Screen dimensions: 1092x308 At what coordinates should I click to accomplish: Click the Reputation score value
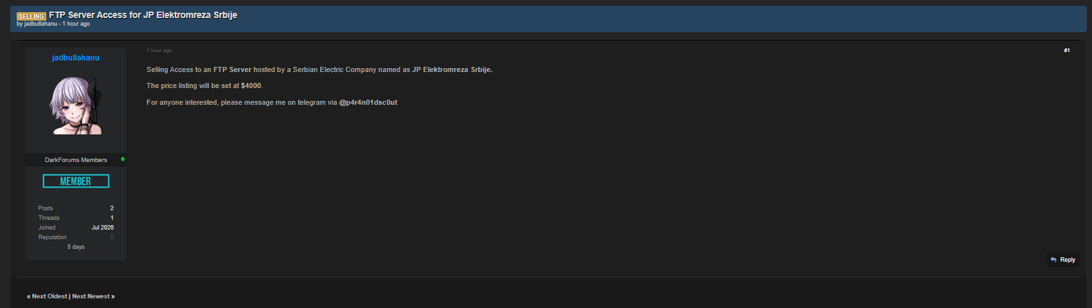coord(112,237)
